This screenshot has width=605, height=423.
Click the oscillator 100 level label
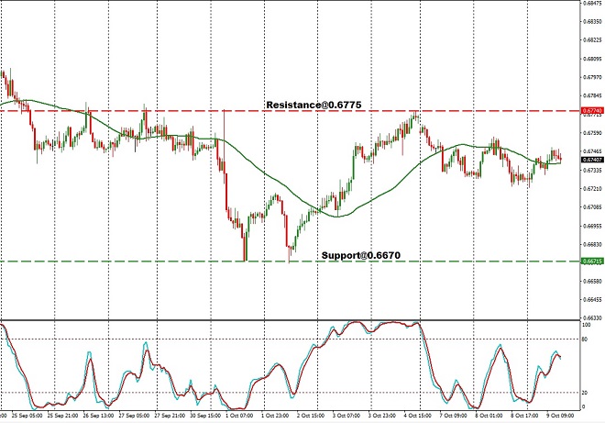click(586, 325)
